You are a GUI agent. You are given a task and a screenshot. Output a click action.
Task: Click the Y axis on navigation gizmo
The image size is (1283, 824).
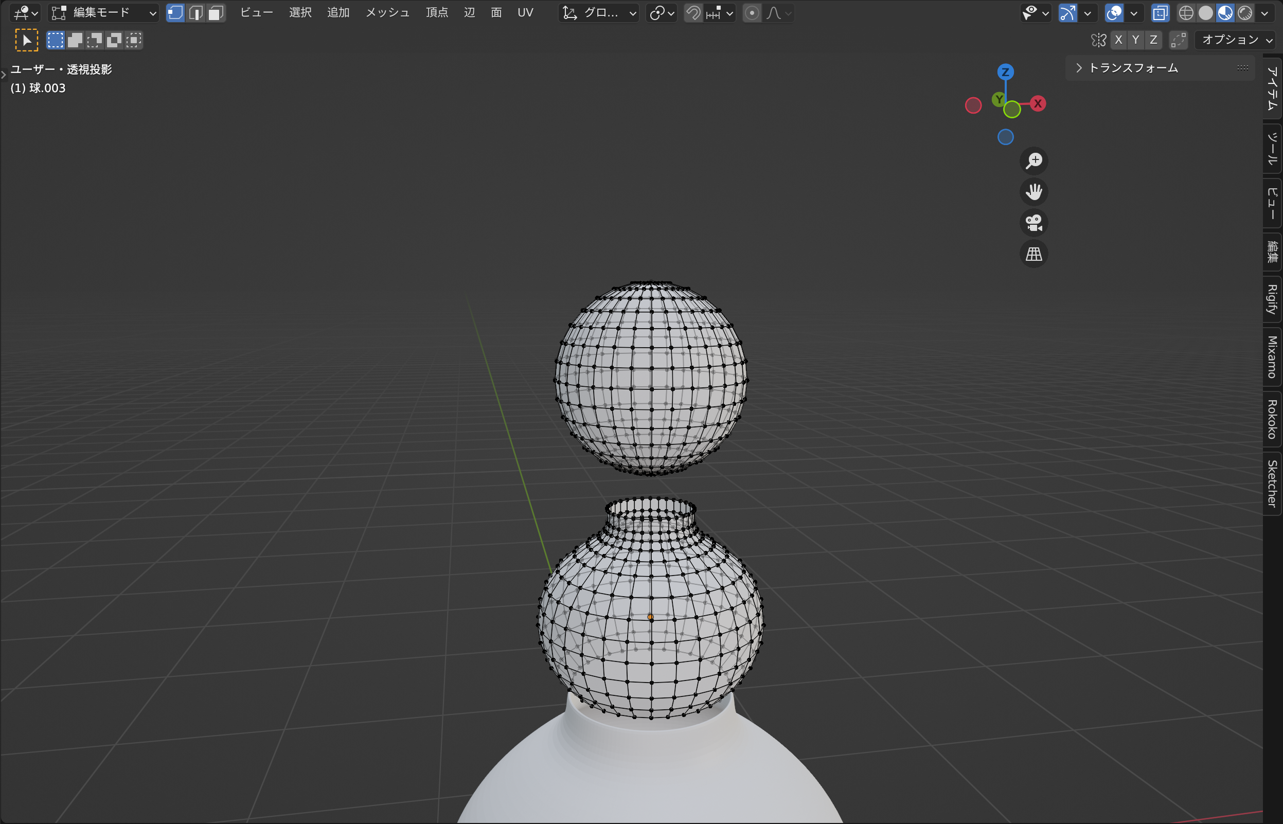click(x=999, y=99)
